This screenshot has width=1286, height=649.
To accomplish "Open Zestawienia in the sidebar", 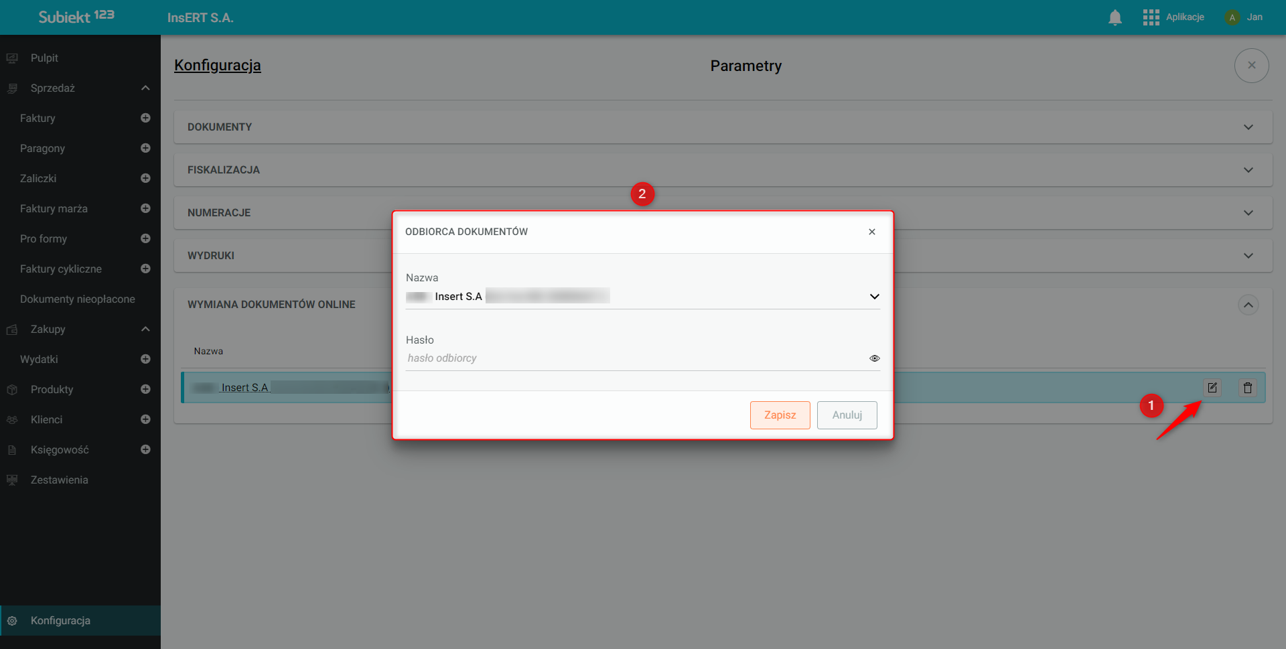I will coord(59,480).
